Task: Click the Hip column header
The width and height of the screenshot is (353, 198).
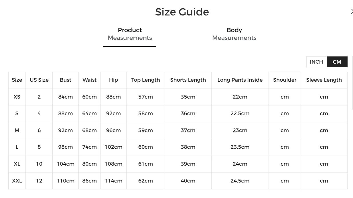Action: (113, 80)
